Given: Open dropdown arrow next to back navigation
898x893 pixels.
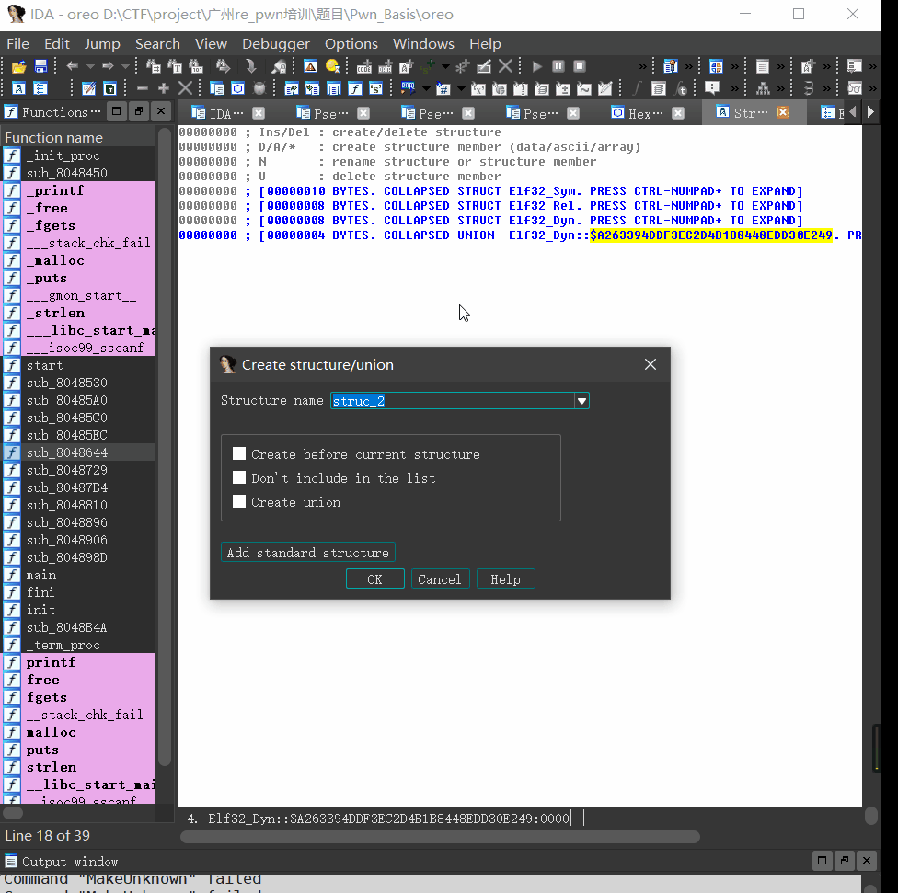Looking at the screenshot, I should [x=90, y=66].
